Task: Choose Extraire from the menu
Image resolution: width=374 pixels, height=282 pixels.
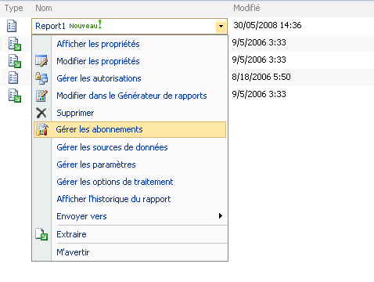Action: [x=71, y=234]
